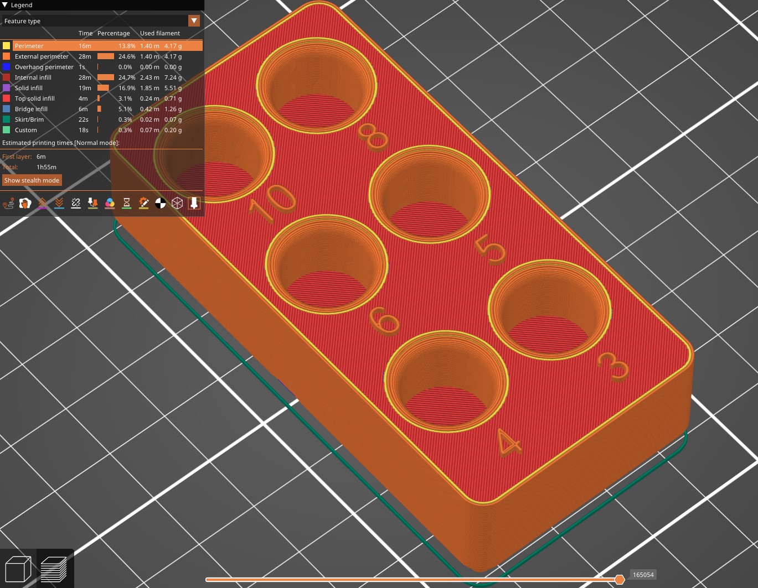The width and height of the screenshot is (758, 588).
Task: Open the Feature type view dropdown
Action: tap(194, 21)
